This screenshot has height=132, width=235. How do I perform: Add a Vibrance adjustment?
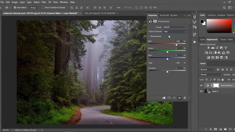point(226,48)
